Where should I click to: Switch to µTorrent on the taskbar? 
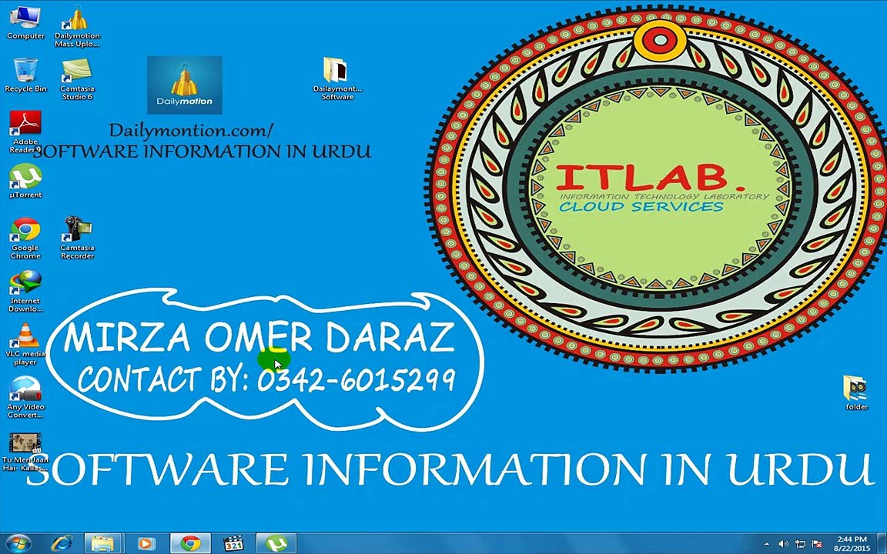click(276, 544)
